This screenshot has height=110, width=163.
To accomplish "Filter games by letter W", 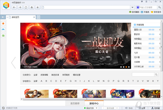I will tap(148, 81).
